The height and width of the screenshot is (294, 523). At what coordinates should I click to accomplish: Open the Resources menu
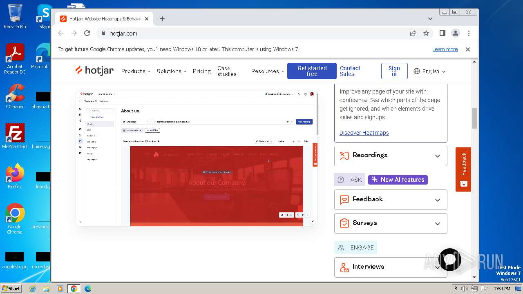268,71
